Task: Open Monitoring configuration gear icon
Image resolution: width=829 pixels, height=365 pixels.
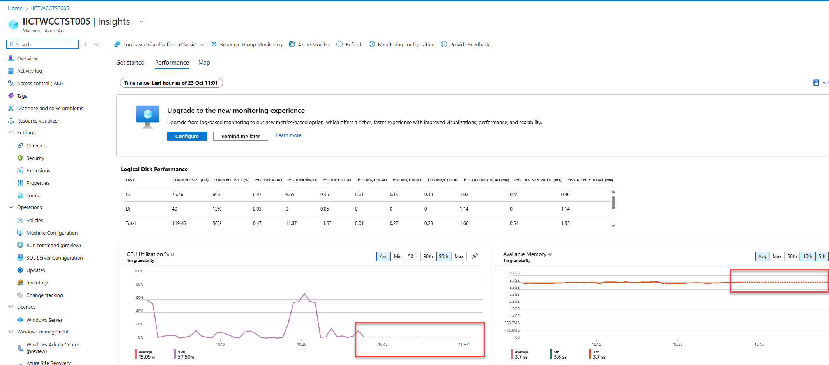Action: 372,44
